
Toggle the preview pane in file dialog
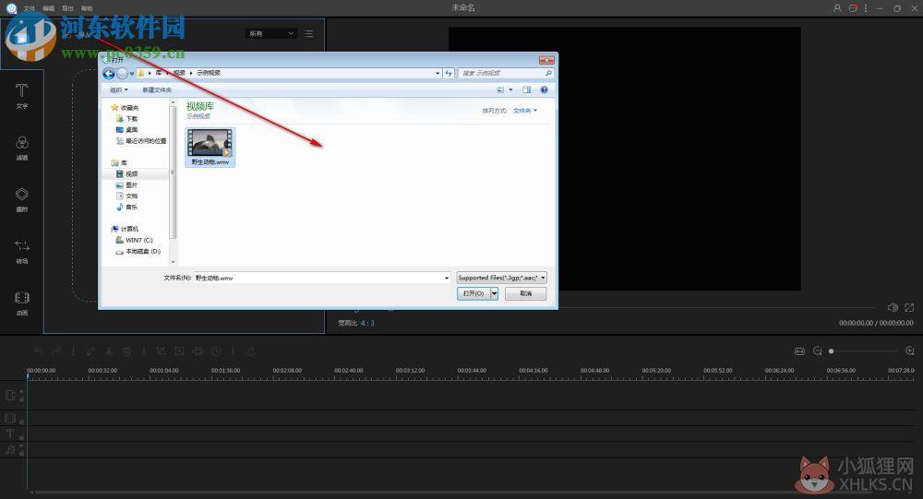526,89
